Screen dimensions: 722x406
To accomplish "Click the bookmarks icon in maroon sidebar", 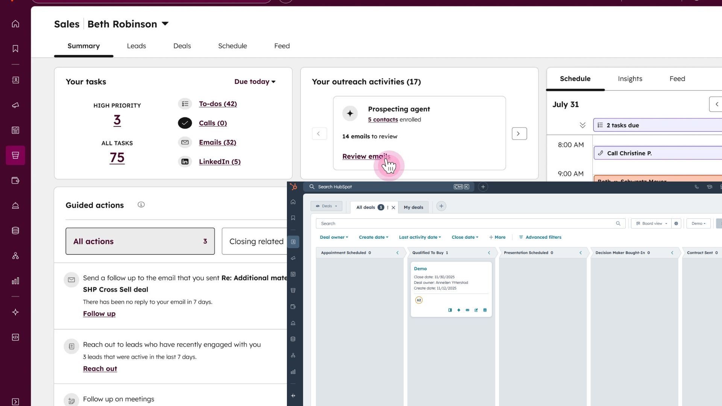I will 15,49.
